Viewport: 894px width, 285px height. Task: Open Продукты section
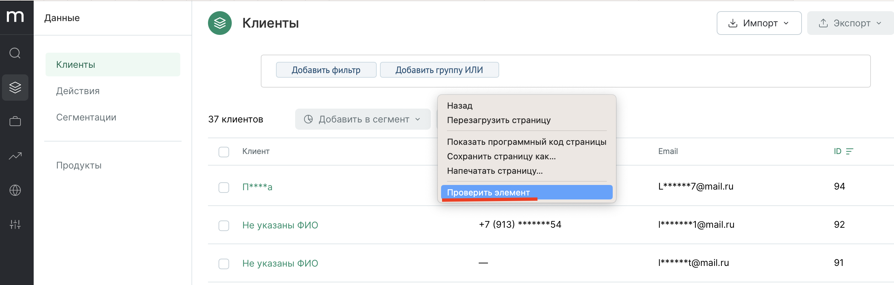coord(79,165)
